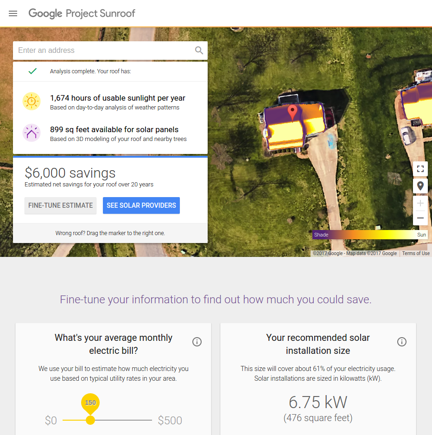
Task: Open the hamburger navigation menu
Action: pos(13,13)
